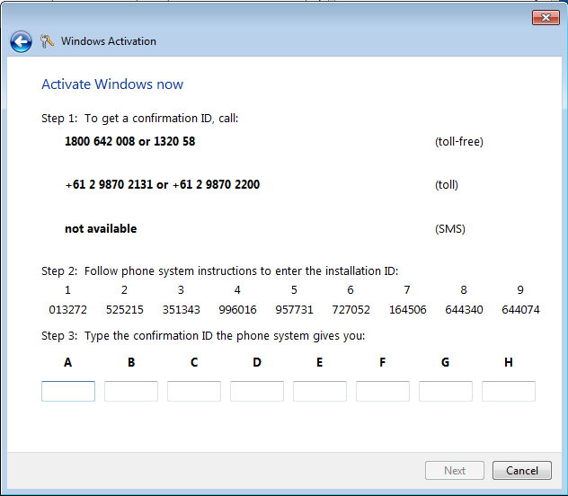The height and width of the screenshot is (496, 568).
Task: Focus confirmation ID field A
Action: click(x=68, y=391)
